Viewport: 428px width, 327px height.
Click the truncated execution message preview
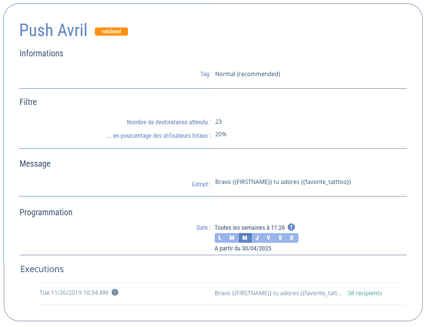[278, 293]
